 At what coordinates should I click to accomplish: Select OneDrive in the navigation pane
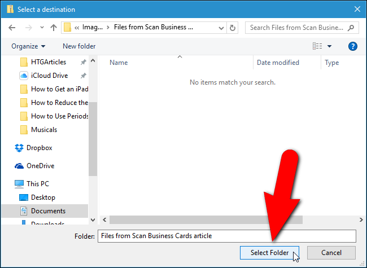click(41, 166)
